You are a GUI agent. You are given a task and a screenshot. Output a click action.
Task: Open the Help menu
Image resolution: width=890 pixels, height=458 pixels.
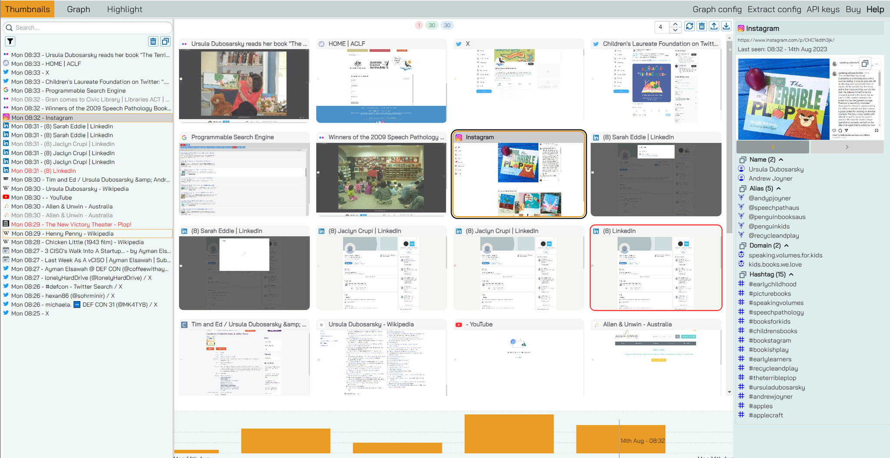pyautogui.click(x=875, y=9)
